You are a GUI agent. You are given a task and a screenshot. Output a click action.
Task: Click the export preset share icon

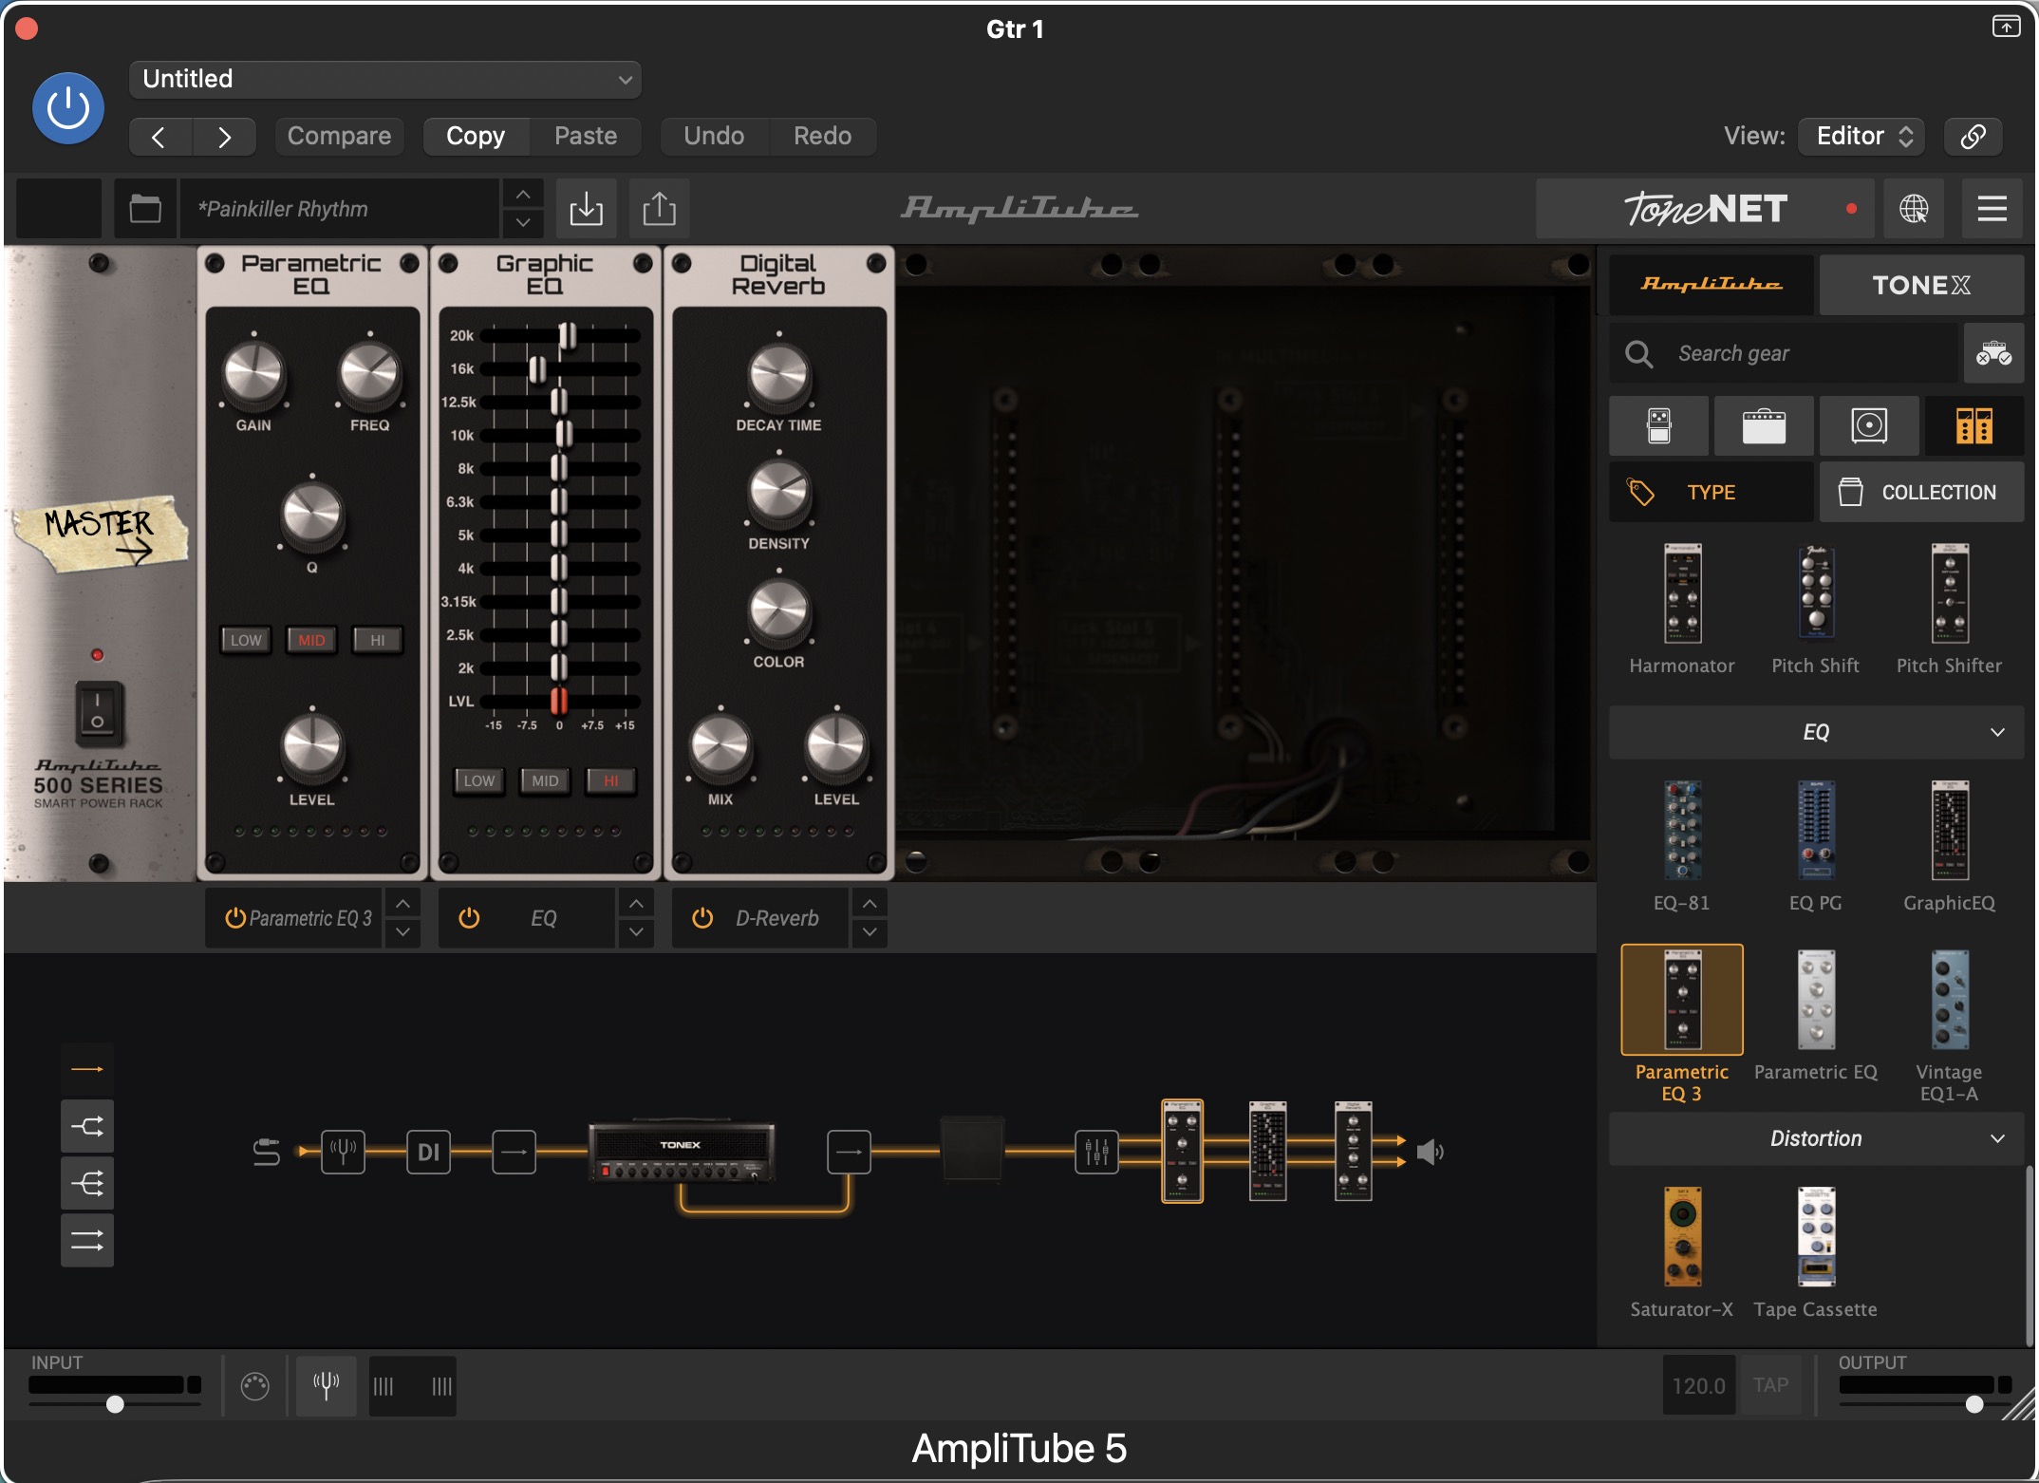tap(659, 209)
